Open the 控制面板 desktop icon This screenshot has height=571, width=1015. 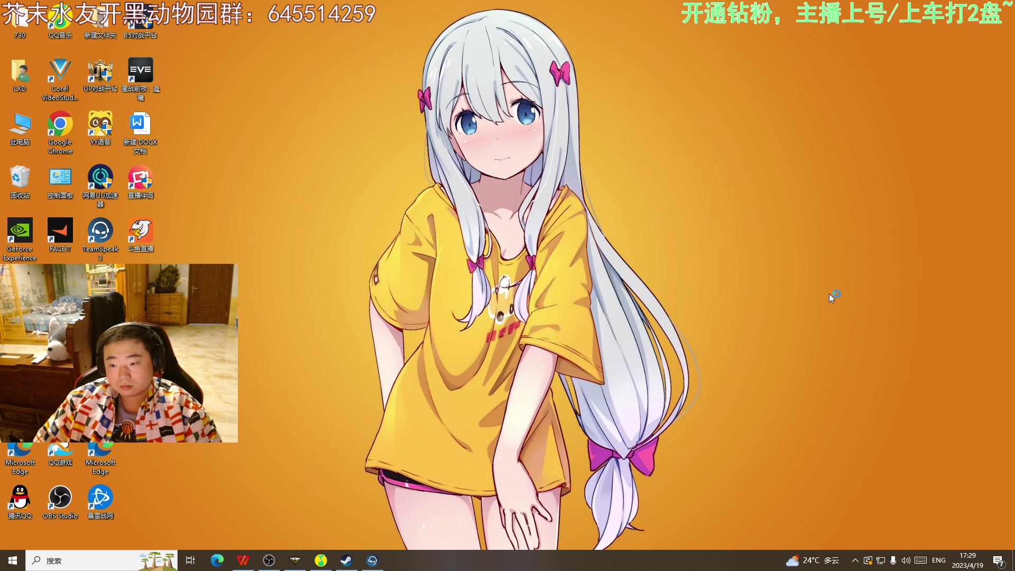tap(60, 182)
